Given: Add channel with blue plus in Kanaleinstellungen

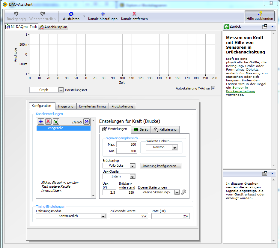Looking at the screenshot, I should [x=41, y=122].
